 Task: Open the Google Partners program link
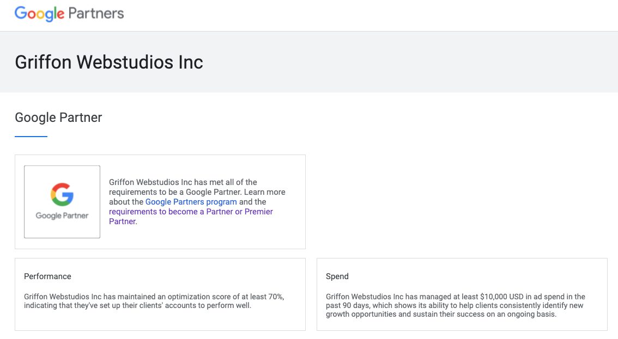click(x=191, y=202)
